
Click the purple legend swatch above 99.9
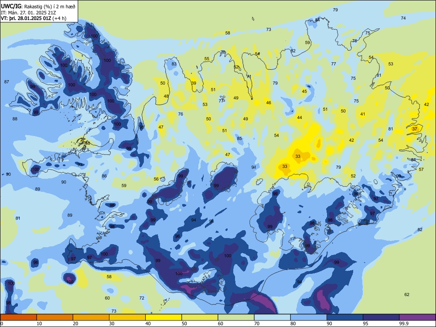click(417, 317)
